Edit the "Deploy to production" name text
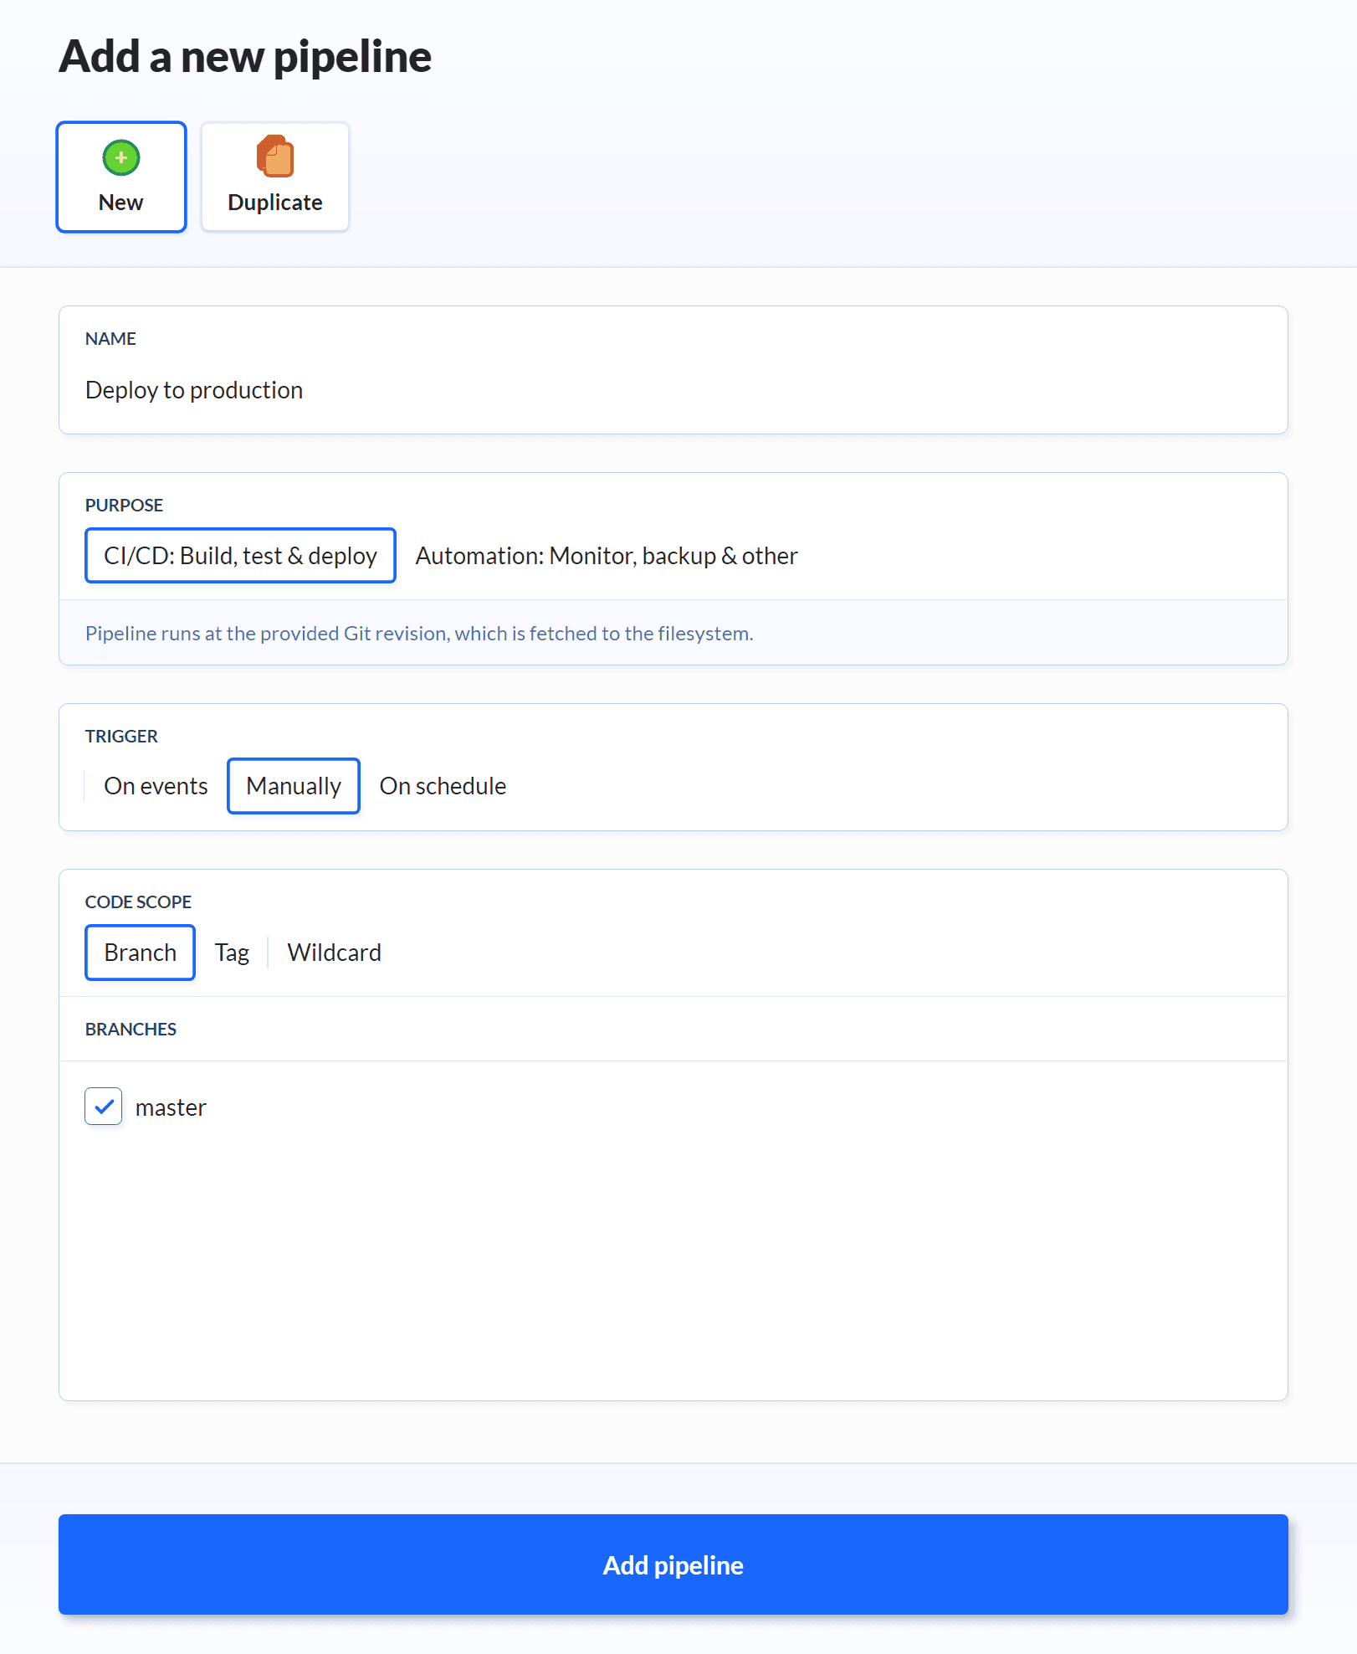The width and height of the screenshot is (1357, 1654). 194,389
